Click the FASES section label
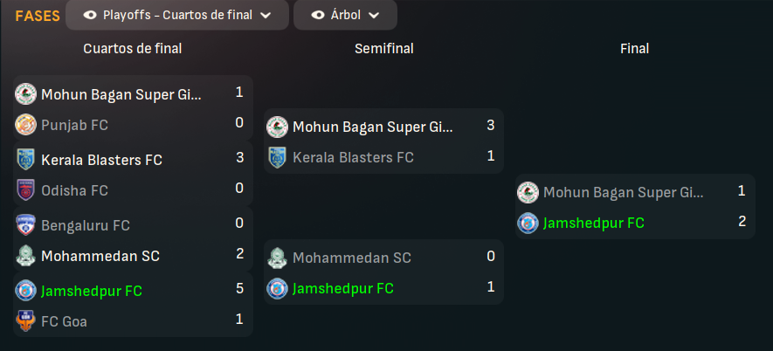The height and width of the screenshot is (351, 773). [x=38, y=16]
